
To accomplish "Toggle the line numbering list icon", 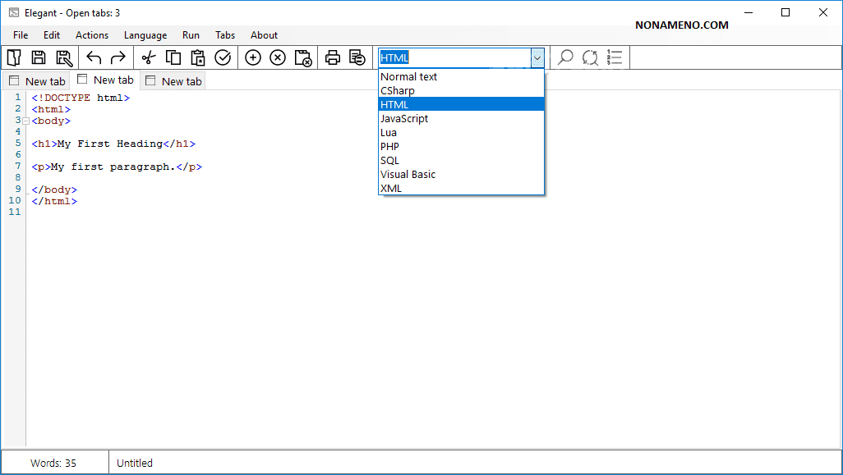I will [615, 57].
